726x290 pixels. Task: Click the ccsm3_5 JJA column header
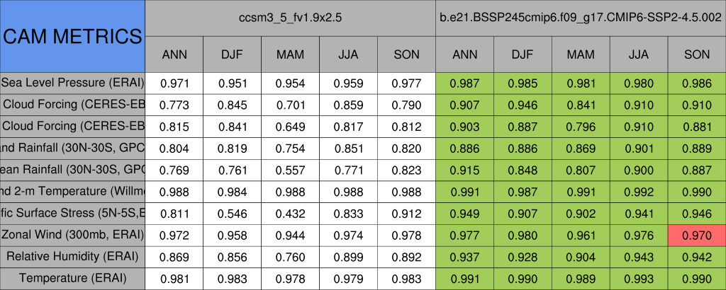click(349, 54)
